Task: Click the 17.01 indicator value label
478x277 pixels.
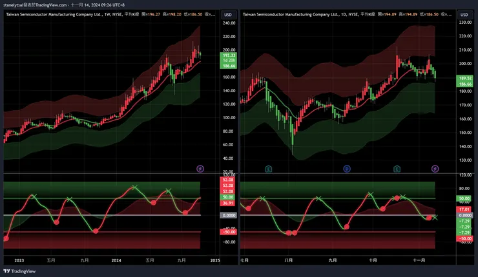Action: (x=464, y=209)
